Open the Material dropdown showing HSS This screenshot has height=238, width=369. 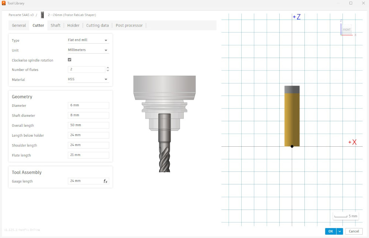[x=88, y=79]
